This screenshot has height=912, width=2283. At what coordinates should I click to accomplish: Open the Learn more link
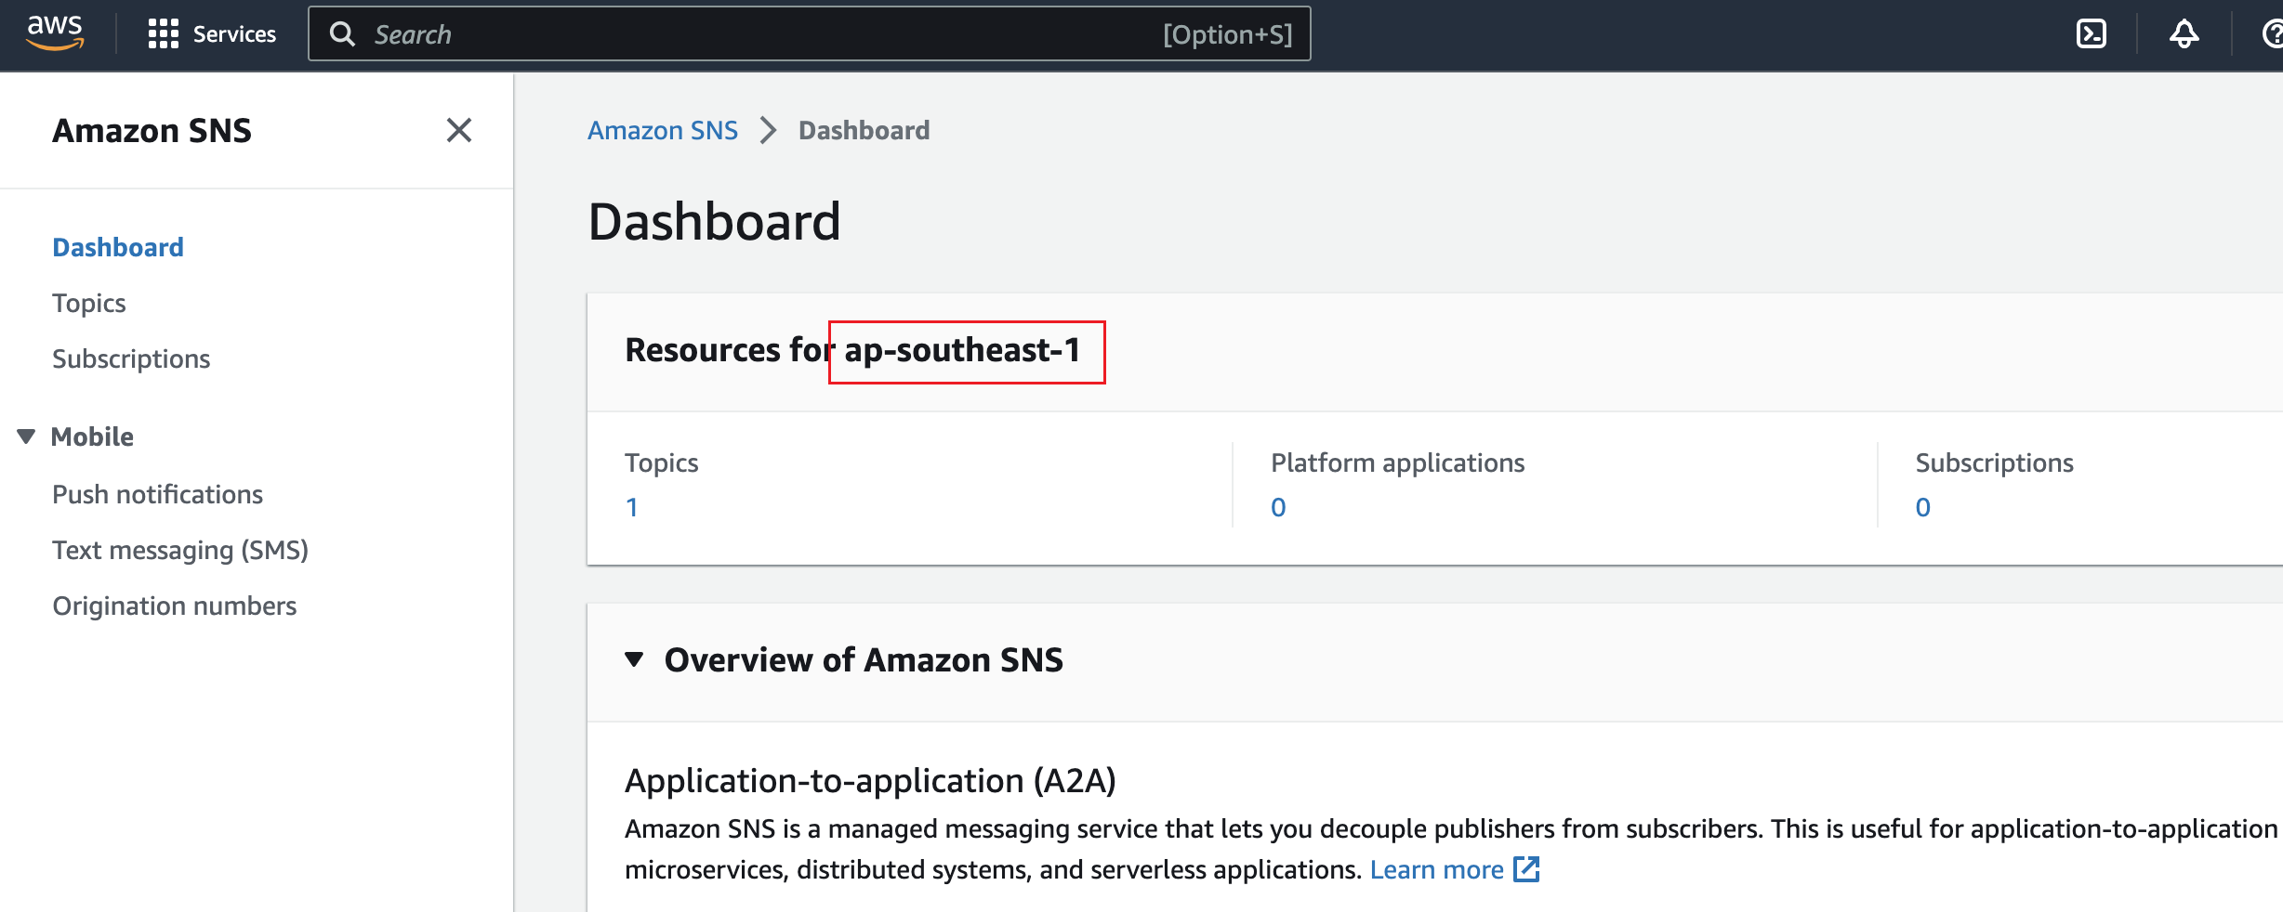1437,869
